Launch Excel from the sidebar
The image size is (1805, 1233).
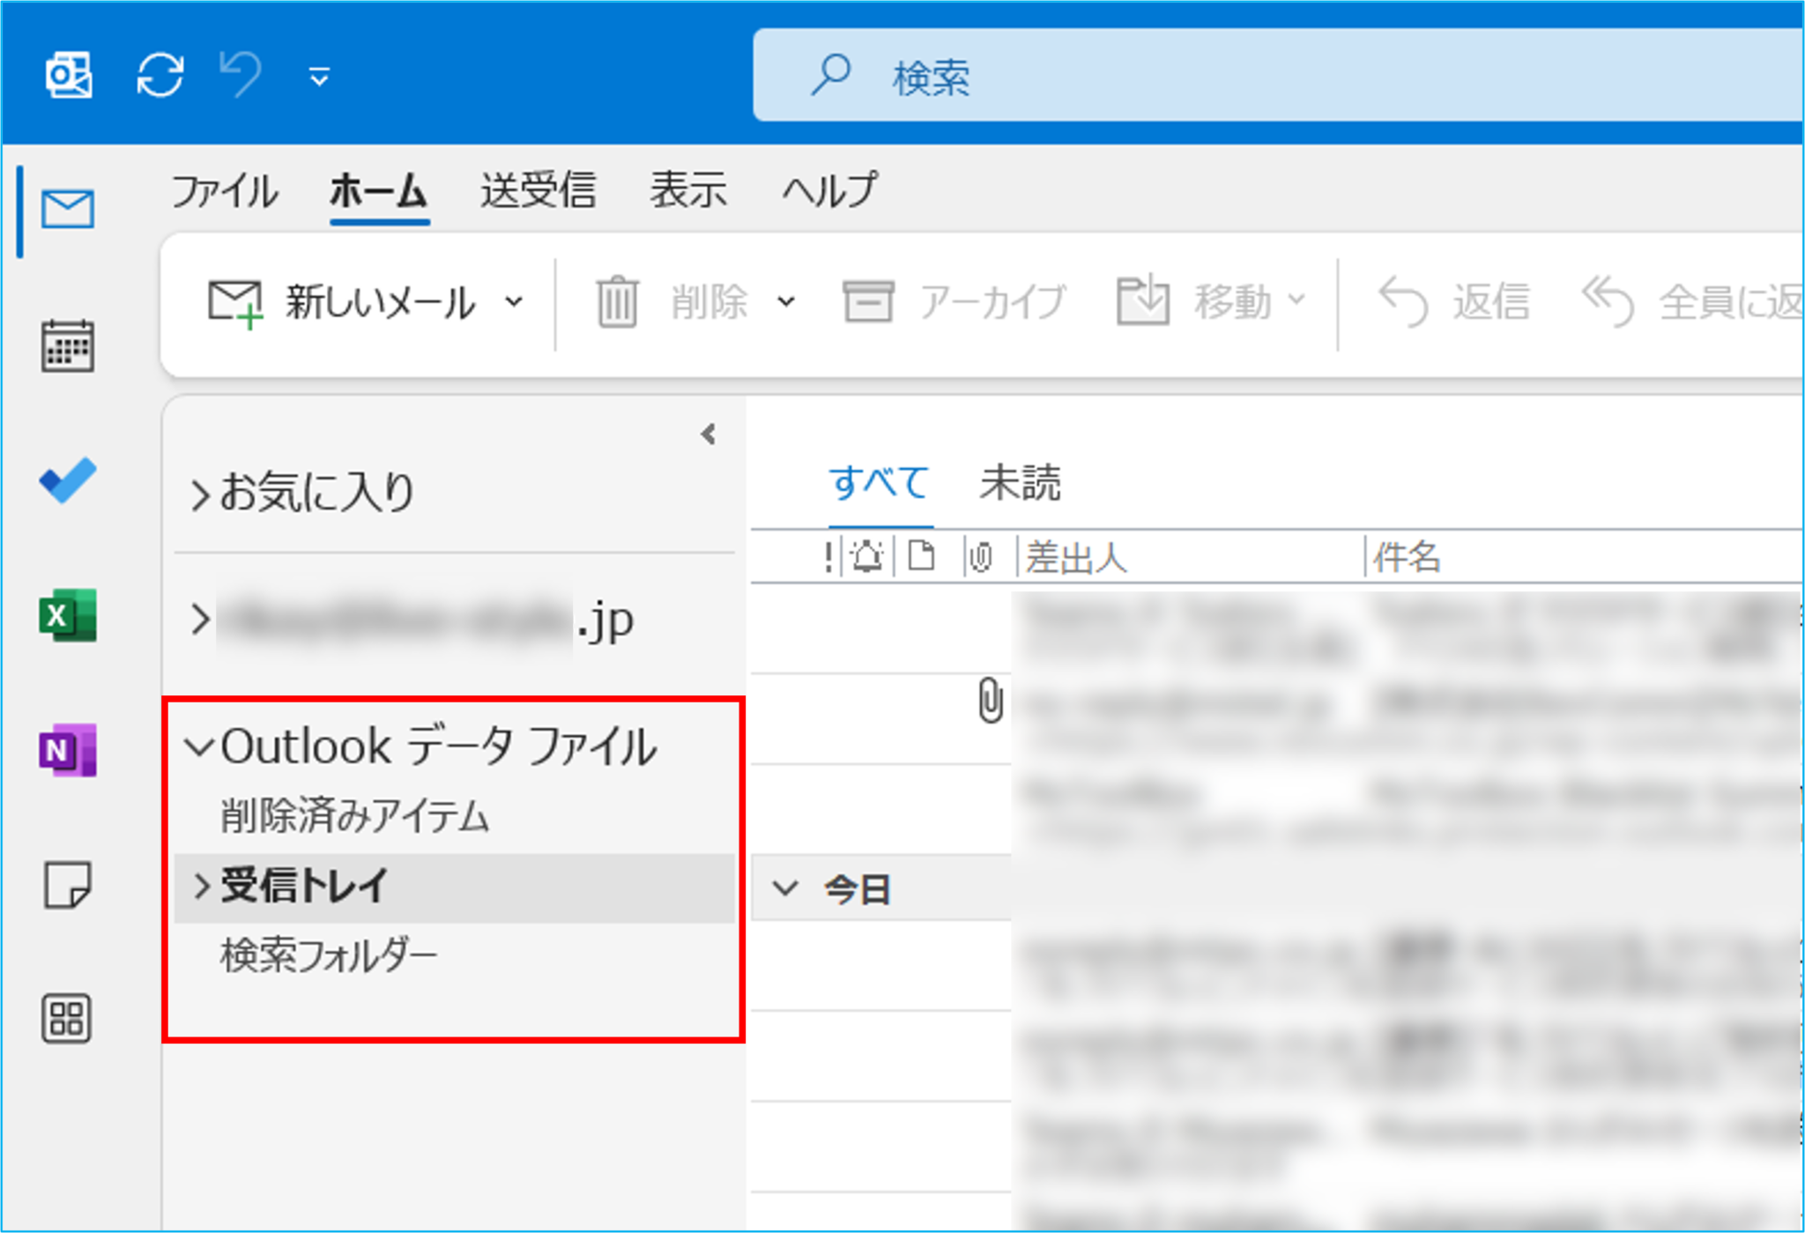(x=68, y=615)
